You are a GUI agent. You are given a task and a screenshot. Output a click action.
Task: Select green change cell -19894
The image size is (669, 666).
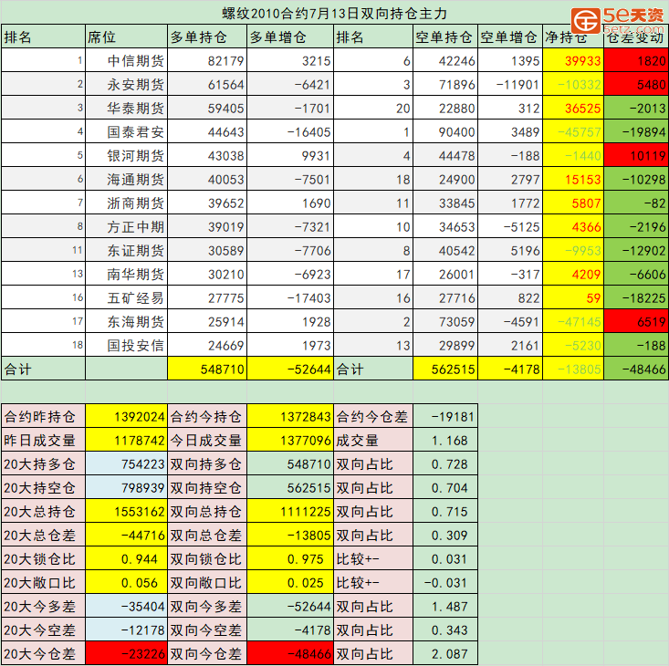coord(636,131)
